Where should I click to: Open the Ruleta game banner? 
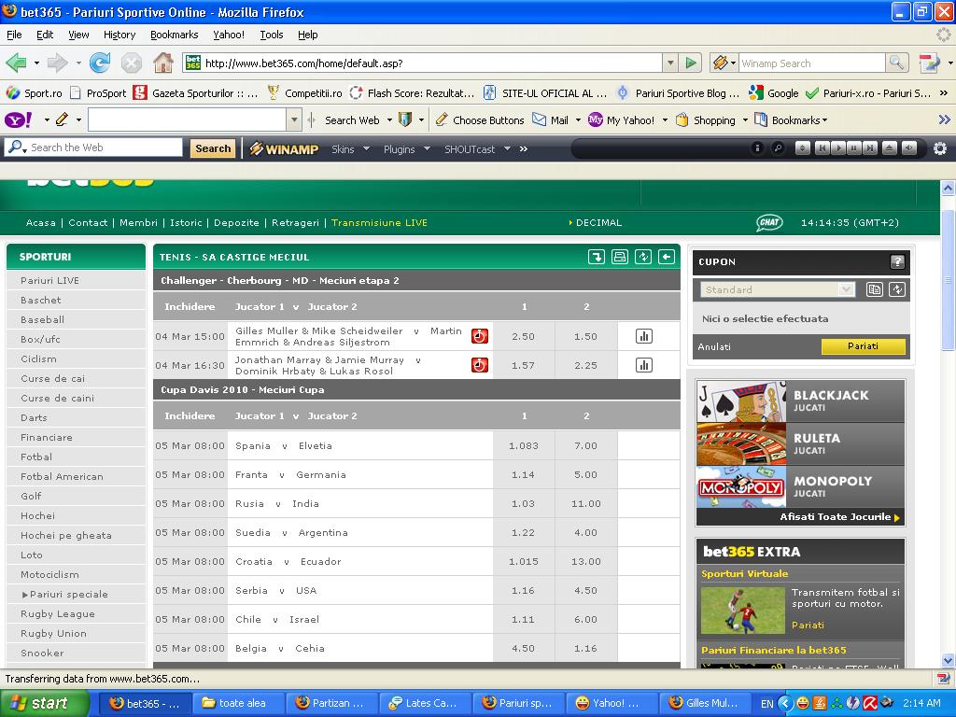coord(800,443)
